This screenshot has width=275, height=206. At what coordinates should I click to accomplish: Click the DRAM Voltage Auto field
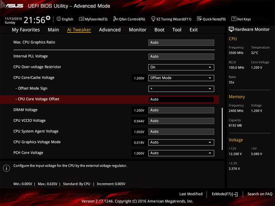(181, 110)
